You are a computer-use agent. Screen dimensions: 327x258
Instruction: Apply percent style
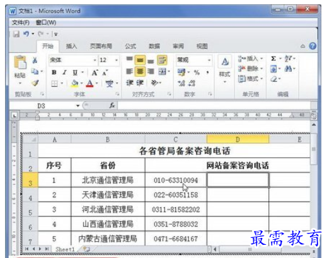point(197,73)
